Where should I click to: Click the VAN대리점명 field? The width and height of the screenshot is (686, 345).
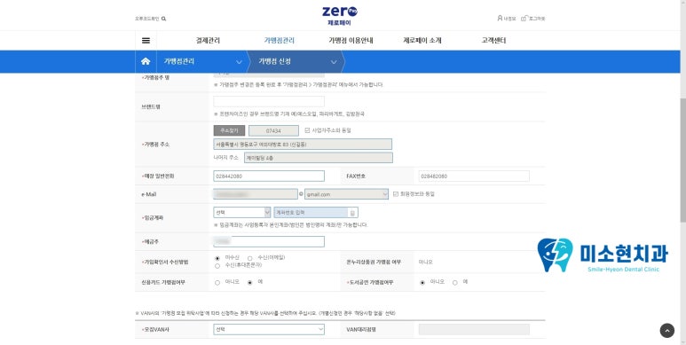tap(474, 329)
